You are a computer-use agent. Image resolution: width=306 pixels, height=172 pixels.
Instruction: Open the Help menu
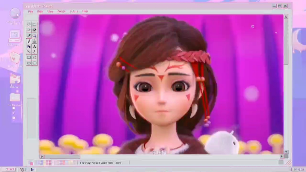pos(85,12)
